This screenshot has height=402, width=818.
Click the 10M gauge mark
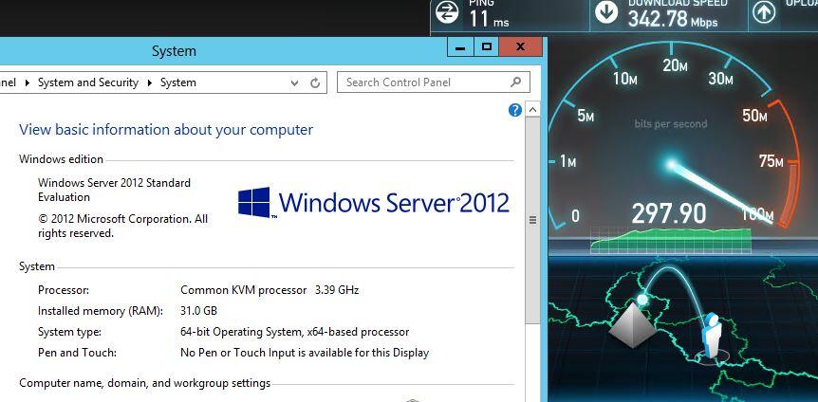pyautogui.click(x=625, y=80)
